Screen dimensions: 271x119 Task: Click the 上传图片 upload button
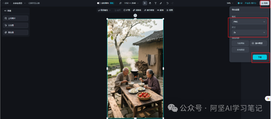(16, 18)
